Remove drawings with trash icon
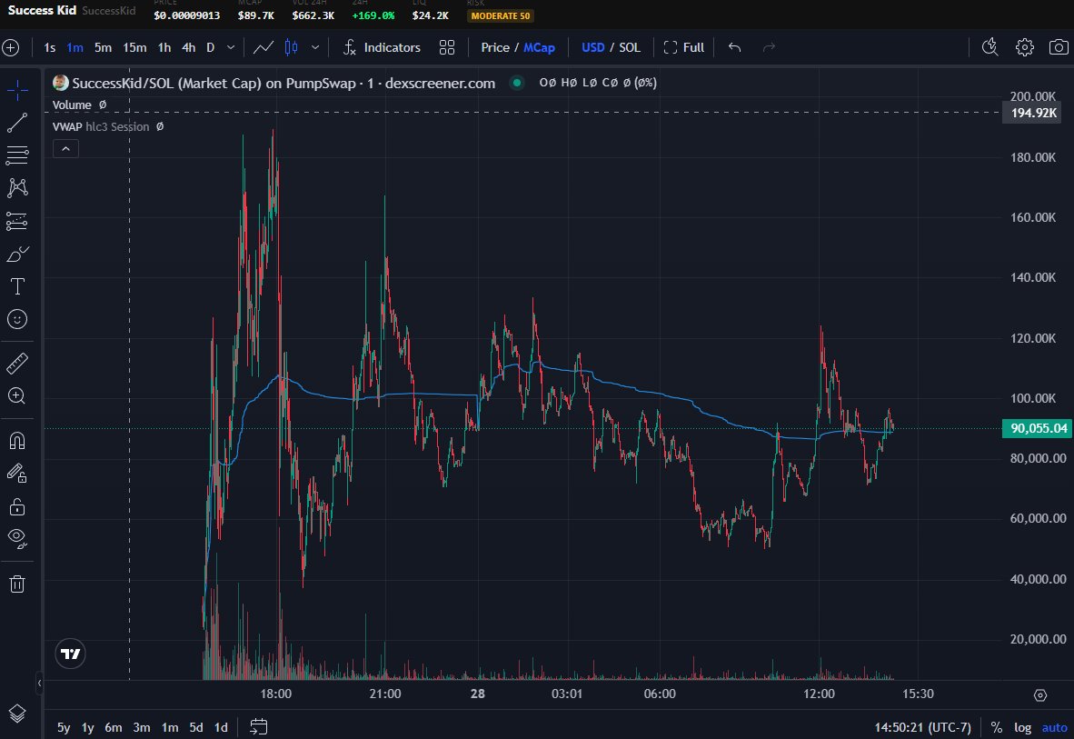 [x=17, y=584]
